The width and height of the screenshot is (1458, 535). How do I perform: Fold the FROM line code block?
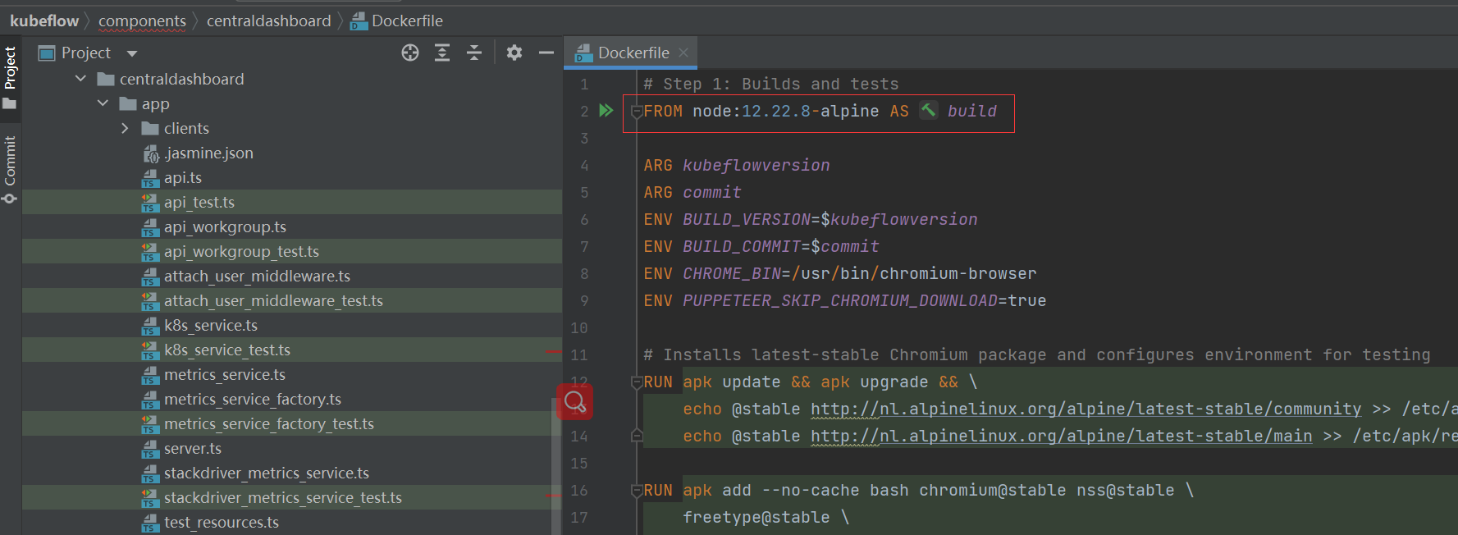(637, 112)
